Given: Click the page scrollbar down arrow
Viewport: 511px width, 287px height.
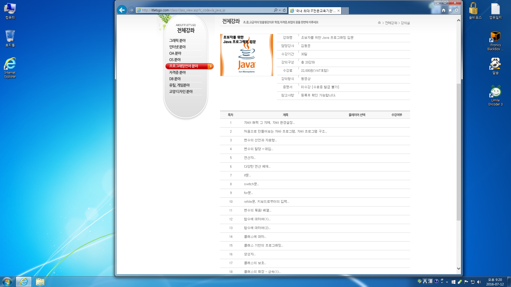Looking at the screenshot, I should [459, 268].
